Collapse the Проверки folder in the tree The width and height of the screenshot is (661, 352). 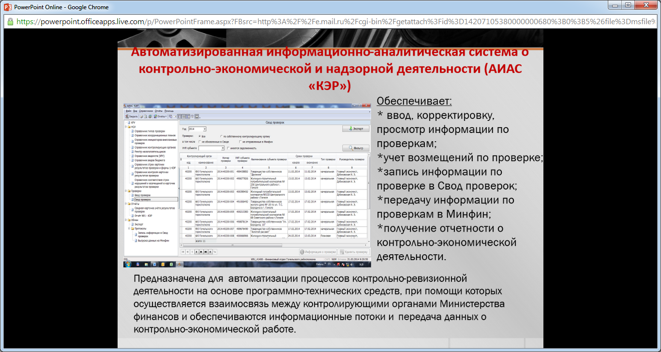126,191
